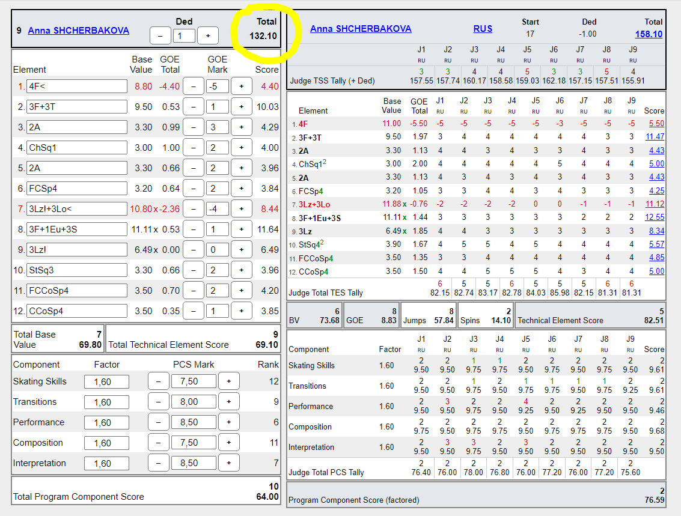Lower GOE mark for the 3F+3T element
The height and width of the screenshot is (516, 681).
point(194,107)
